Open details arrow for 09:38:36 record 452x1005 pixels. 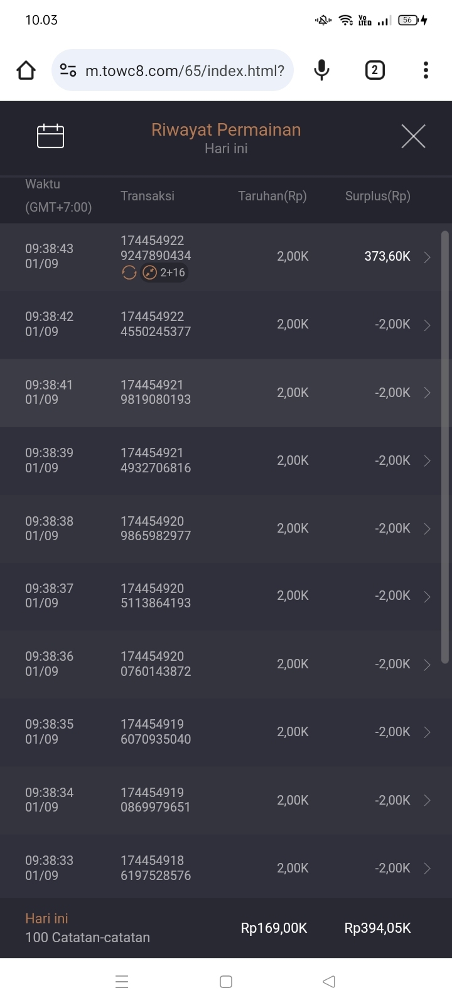pos(427,665)
